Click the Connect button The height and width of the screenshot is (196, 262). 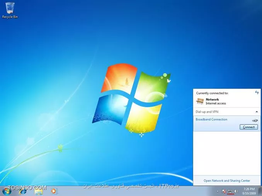pos(248,127)
